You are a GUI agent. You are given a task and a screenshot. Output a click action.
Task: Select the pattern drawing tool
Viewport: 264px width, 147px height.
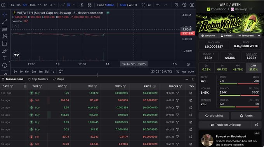(5, 36)
